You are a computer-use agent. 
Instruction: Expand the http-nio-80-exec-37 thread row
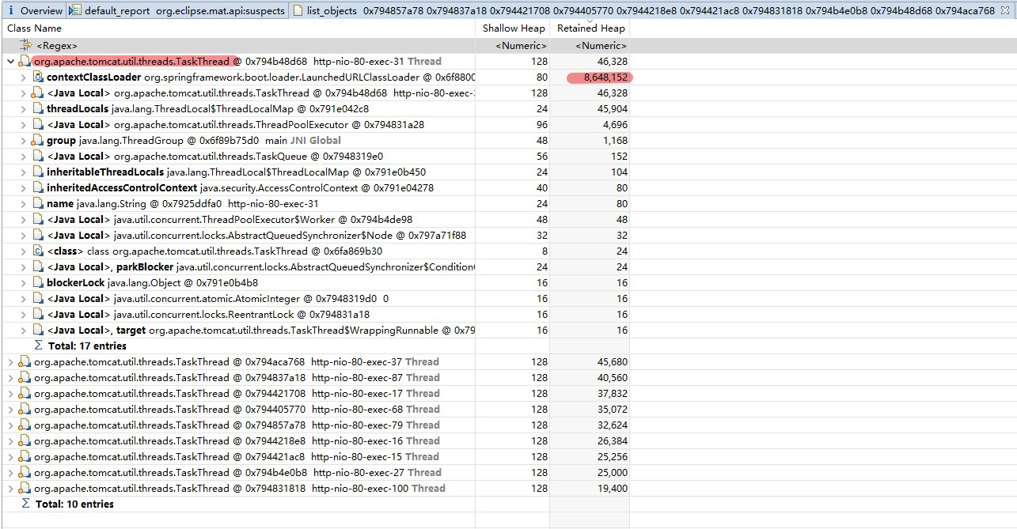(x=10, y=362)
